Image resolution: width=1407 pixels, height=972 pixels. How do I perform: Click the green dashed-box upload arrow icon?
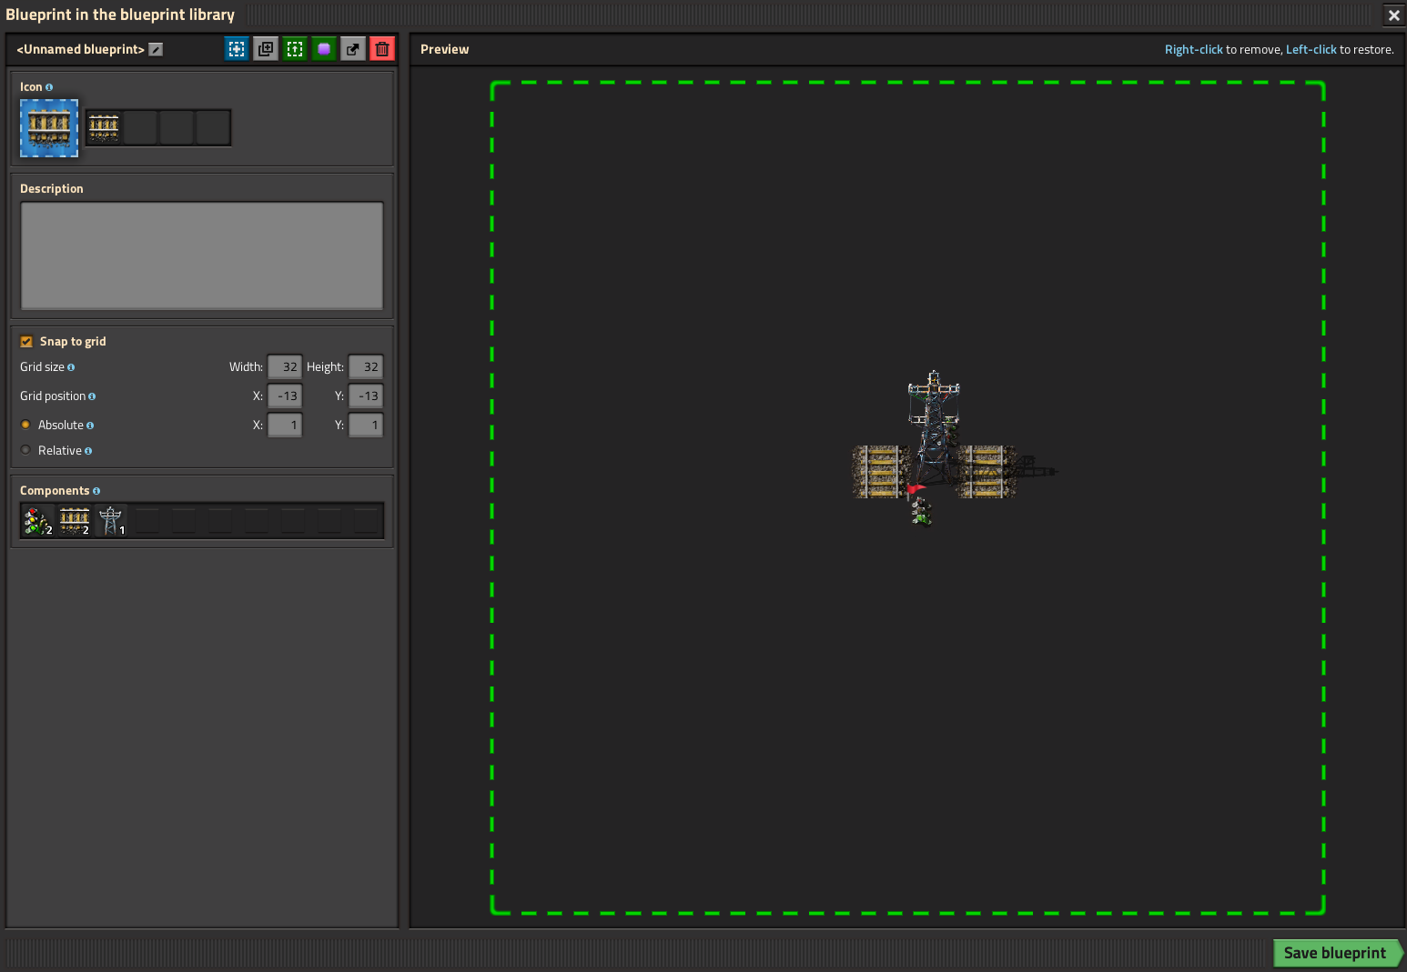[x=295, y=49]
